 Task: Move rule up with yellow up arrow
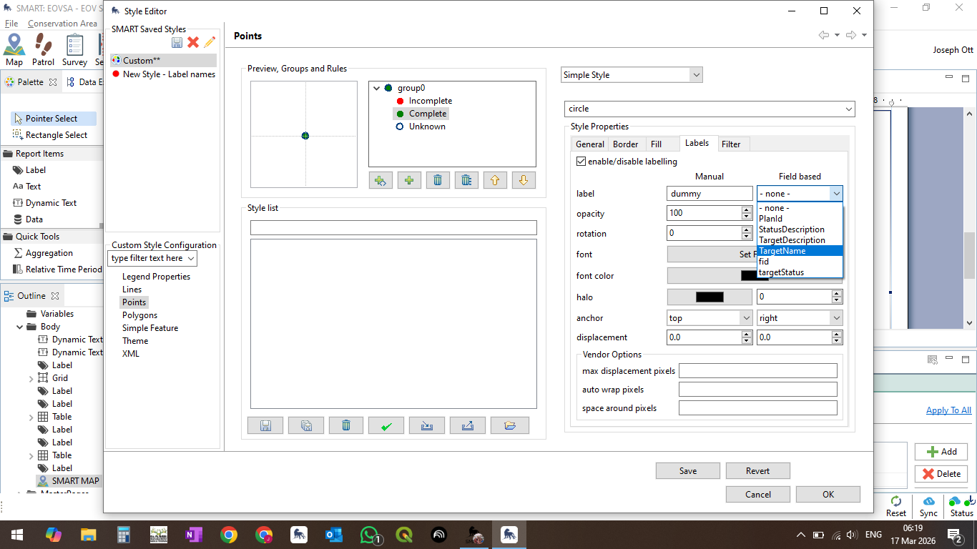pyautogui.click(x=495, y=180)
